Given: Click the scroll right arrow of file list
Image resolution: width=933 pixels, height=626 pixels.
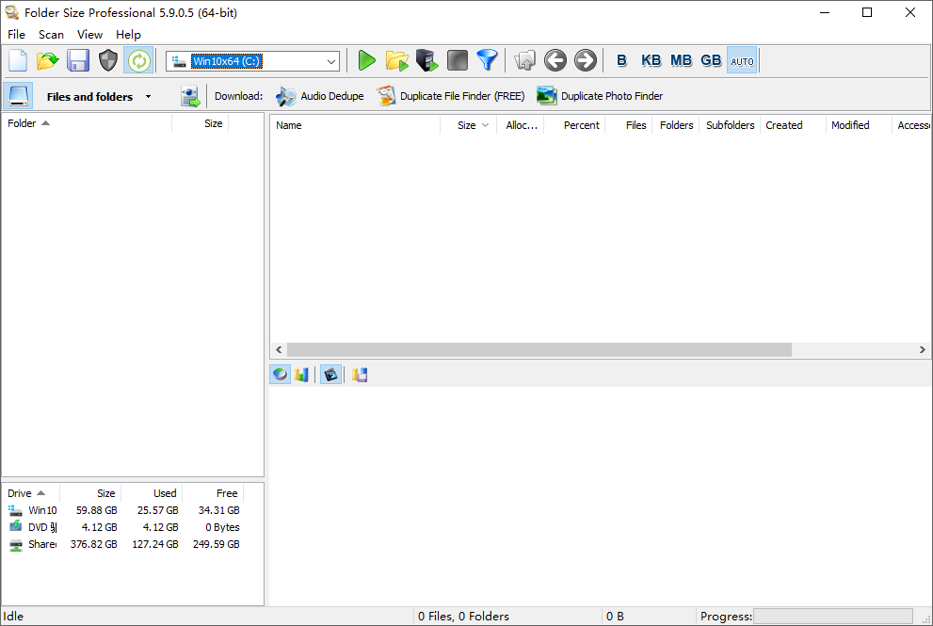Looking at the screenshot, I should pos(923,350).
